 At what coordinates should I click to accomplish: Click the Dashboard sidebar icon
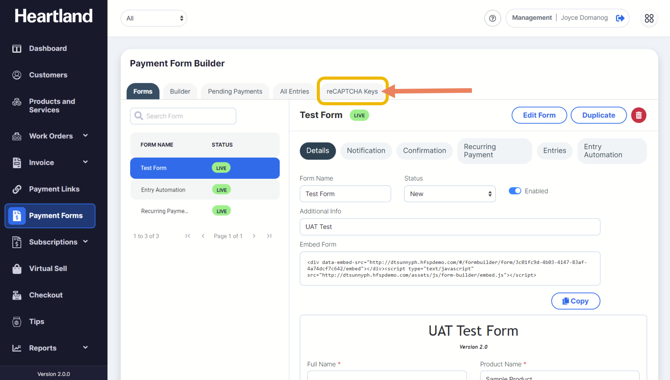(17, 48)
